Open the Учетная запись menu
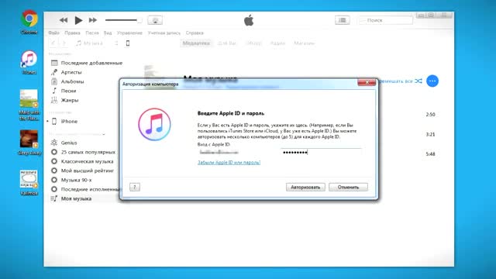 [164, 33]
